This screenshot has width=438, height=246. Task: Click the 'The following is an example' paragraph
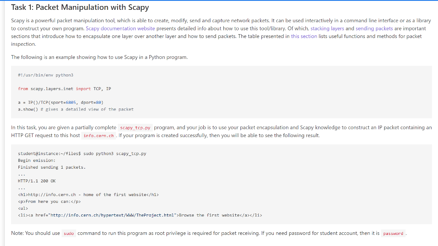pos(99,57)
